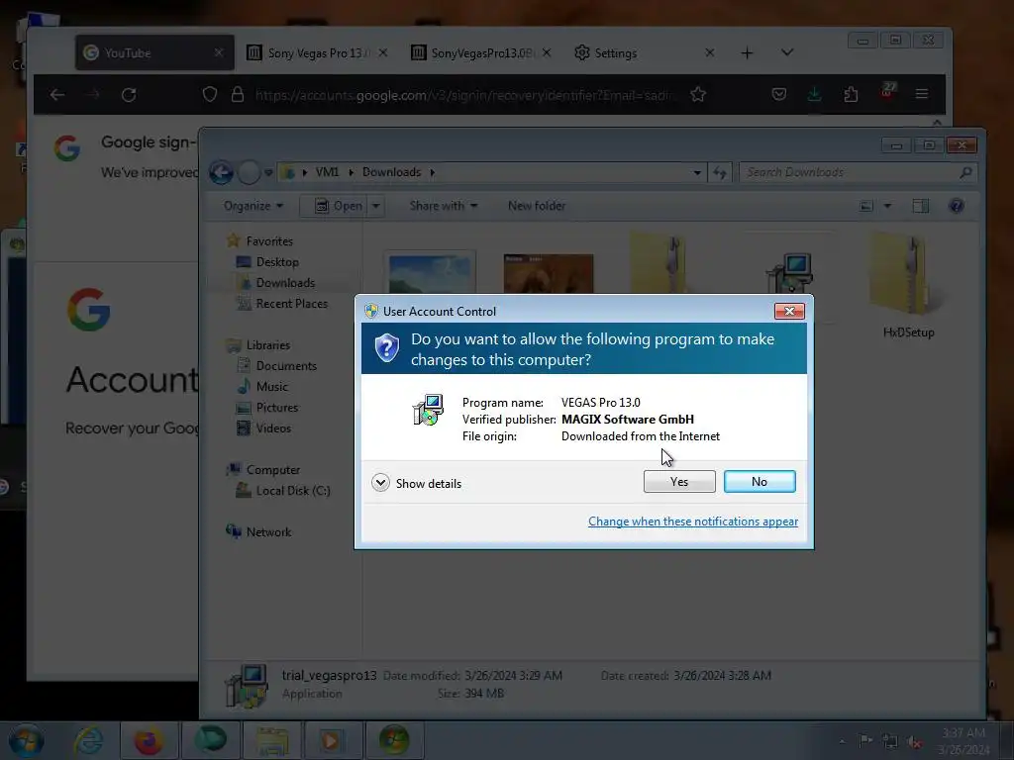Switch to the SonyVegasPro13.0B tab
The image size is (1014, 760).
[482, 53]
